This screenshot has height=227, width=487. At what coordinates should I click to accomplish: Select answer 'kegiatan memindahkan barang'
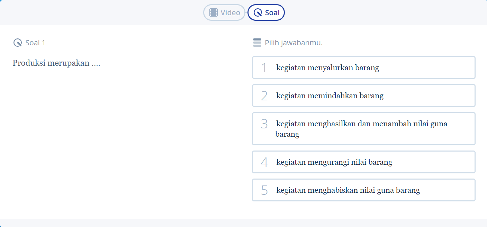[x=363, y=96]
